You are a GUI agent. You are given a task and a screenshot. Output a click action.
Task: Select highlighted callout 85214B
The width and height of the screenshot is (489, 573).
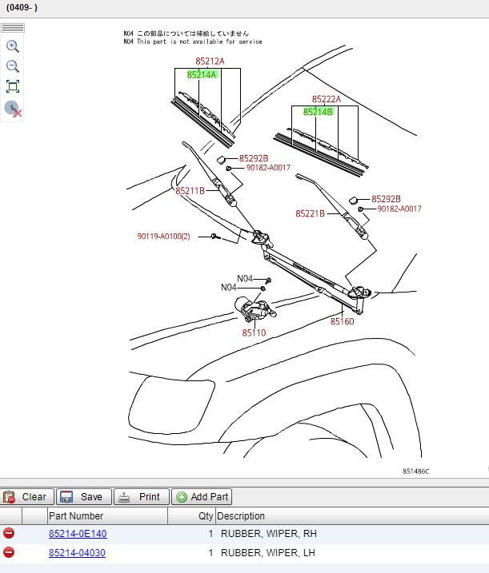318,111
